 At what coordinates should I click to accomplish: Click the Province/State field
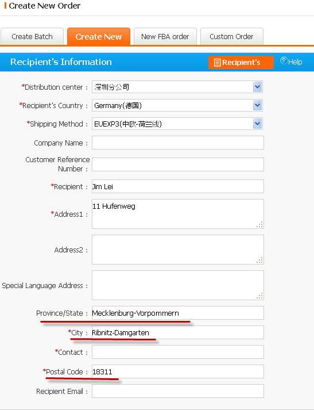coord(178,313)
